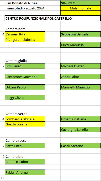Screen dimensions: 101x181
Task: Select the Piangerelli Sabrina cell
Action: point(25,40)
